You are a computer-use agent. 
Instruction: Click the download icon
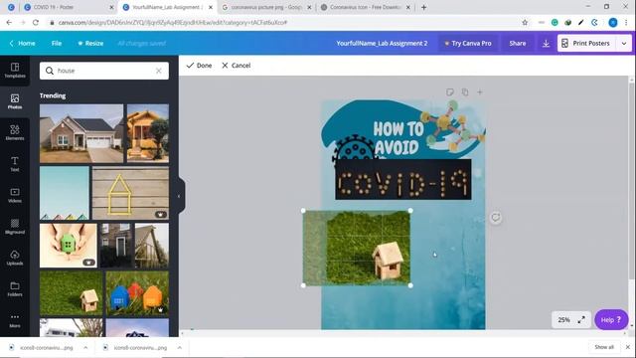click(546, 43)
